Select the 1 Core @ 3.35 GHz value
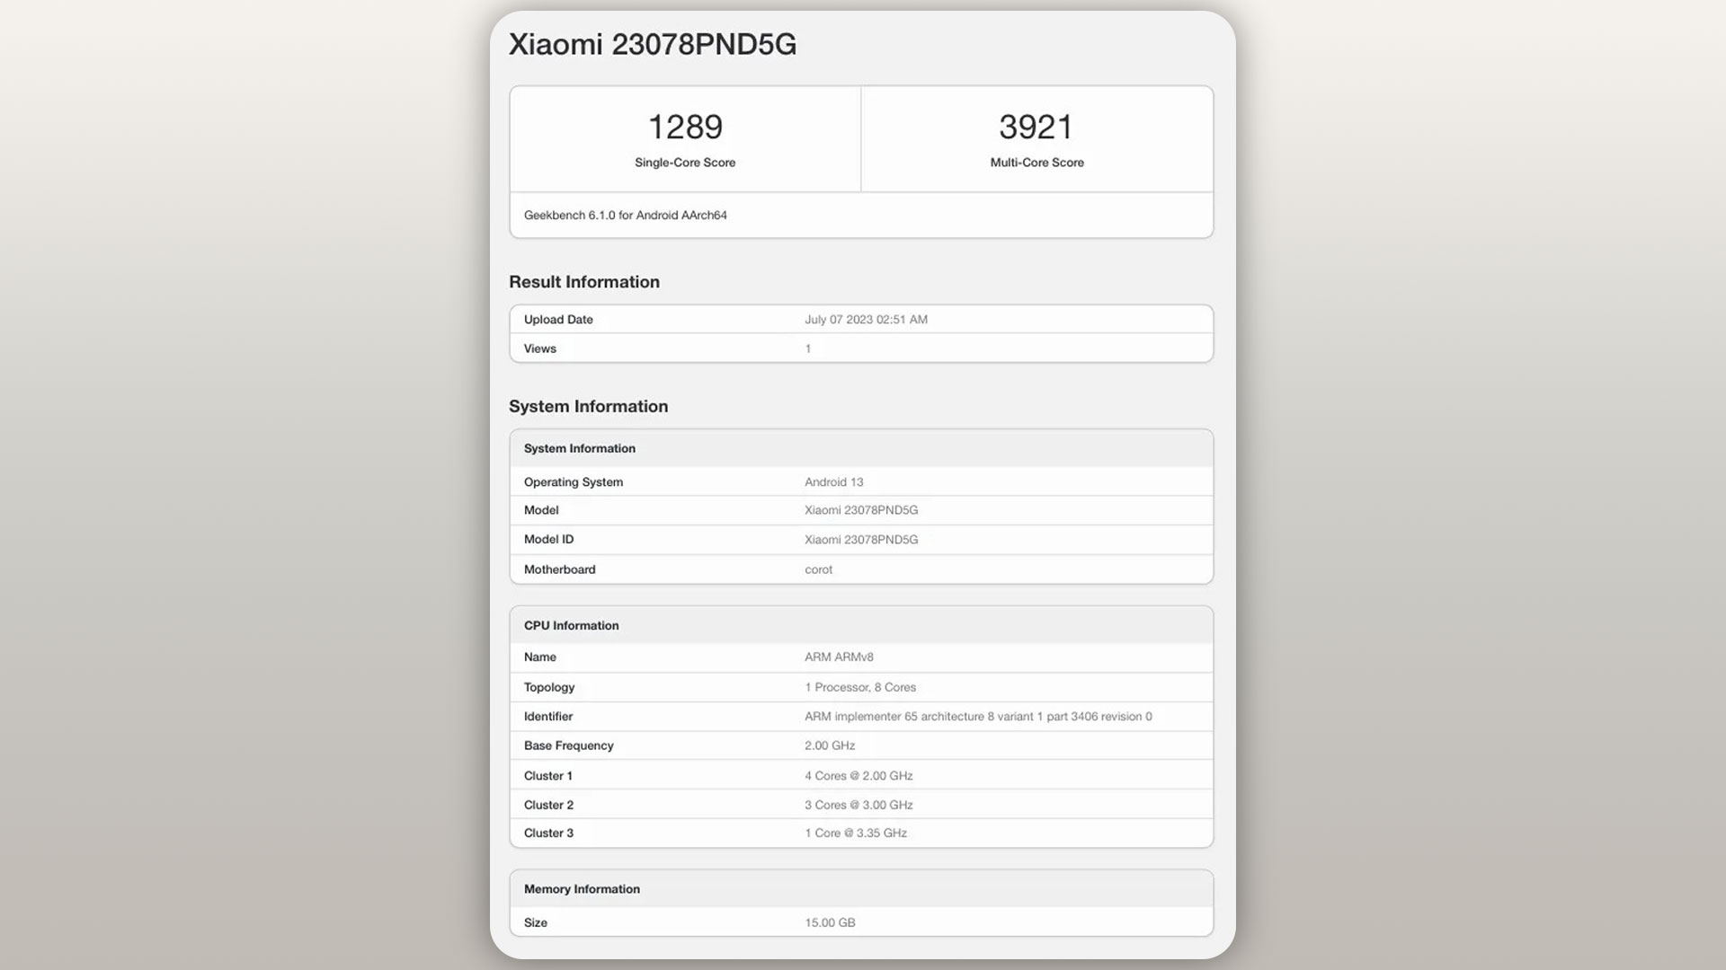Viewport: 1726px width, 970px height. pyautogui.click(x=856, y=833)
